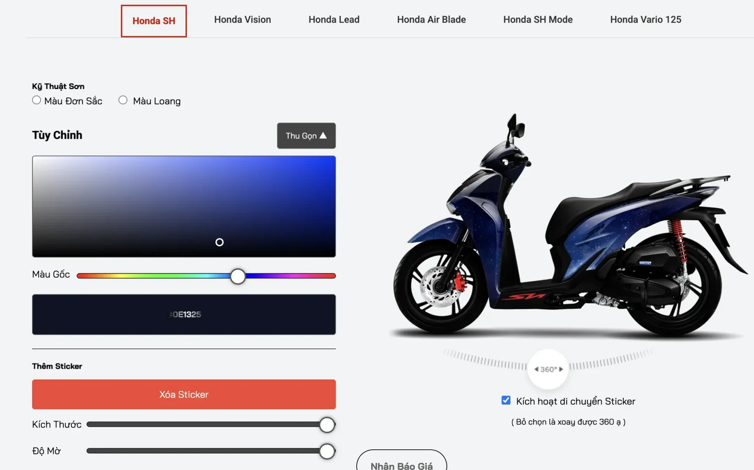Image resolution: width=754 pixels, height=470 pixels.
Task: Select Màu Đơn Sắc radio option
Action: pos(36,100)
